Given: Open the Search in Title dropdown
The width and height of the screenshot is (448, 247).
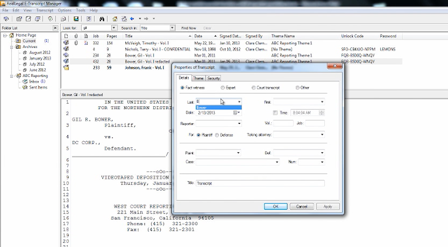Looking at the screenshot, I should (172, 28).
